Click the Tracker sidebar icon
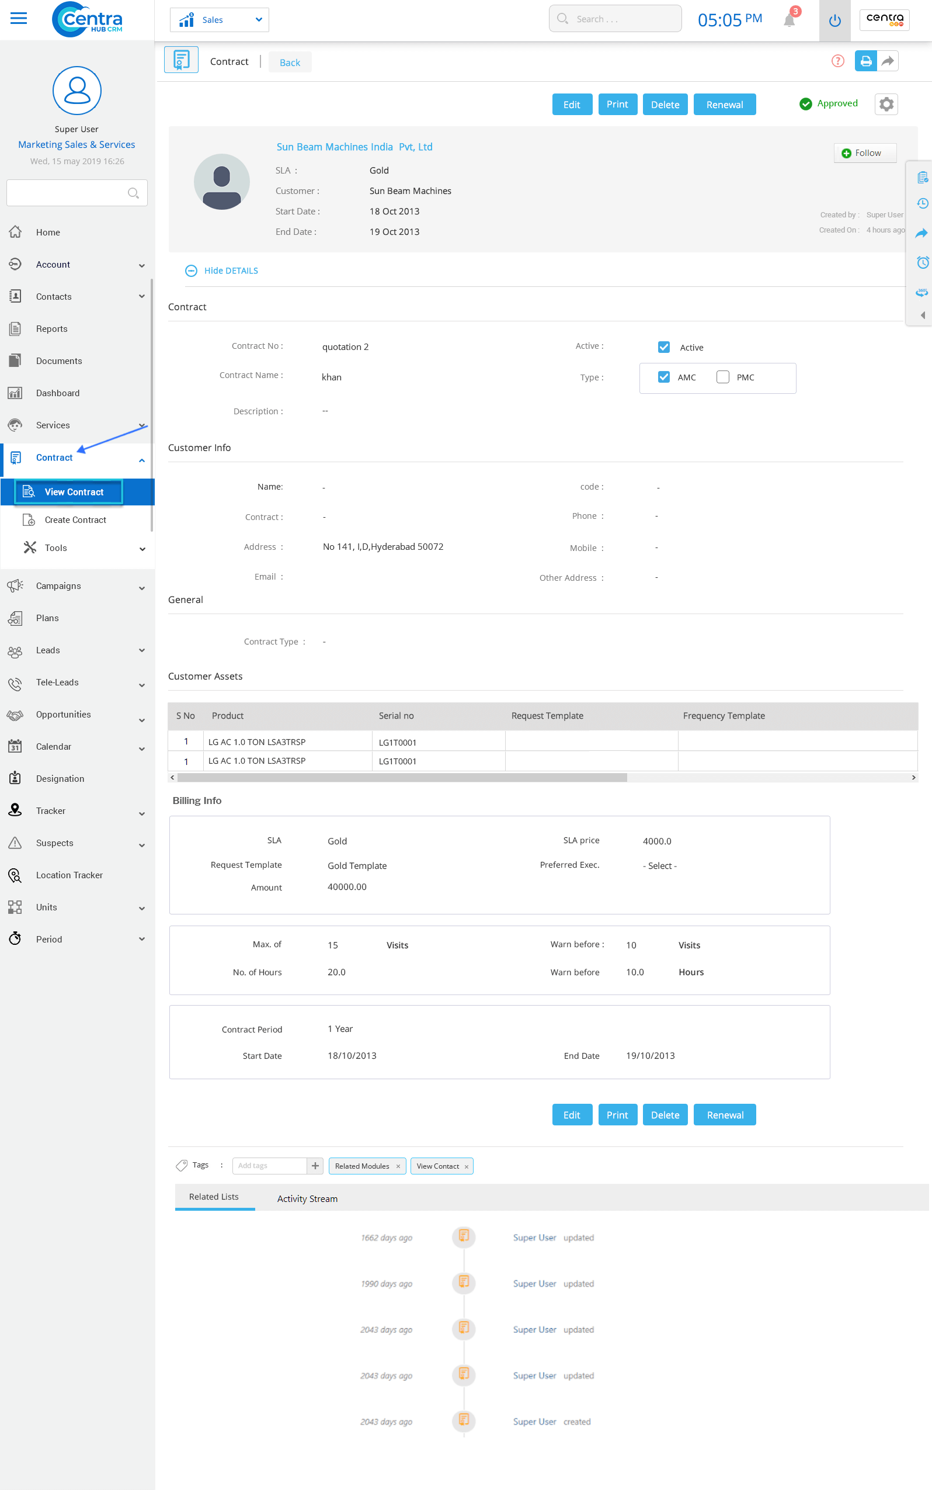This screenshot has width=932, height=1490. click(15, 810)
